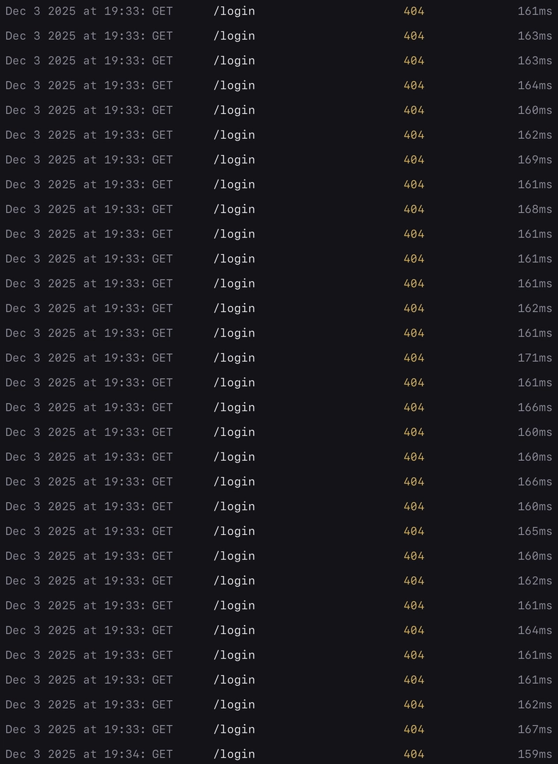558x764 pixels.
Task: Click the 167ms response time
Action: point(534,730)
